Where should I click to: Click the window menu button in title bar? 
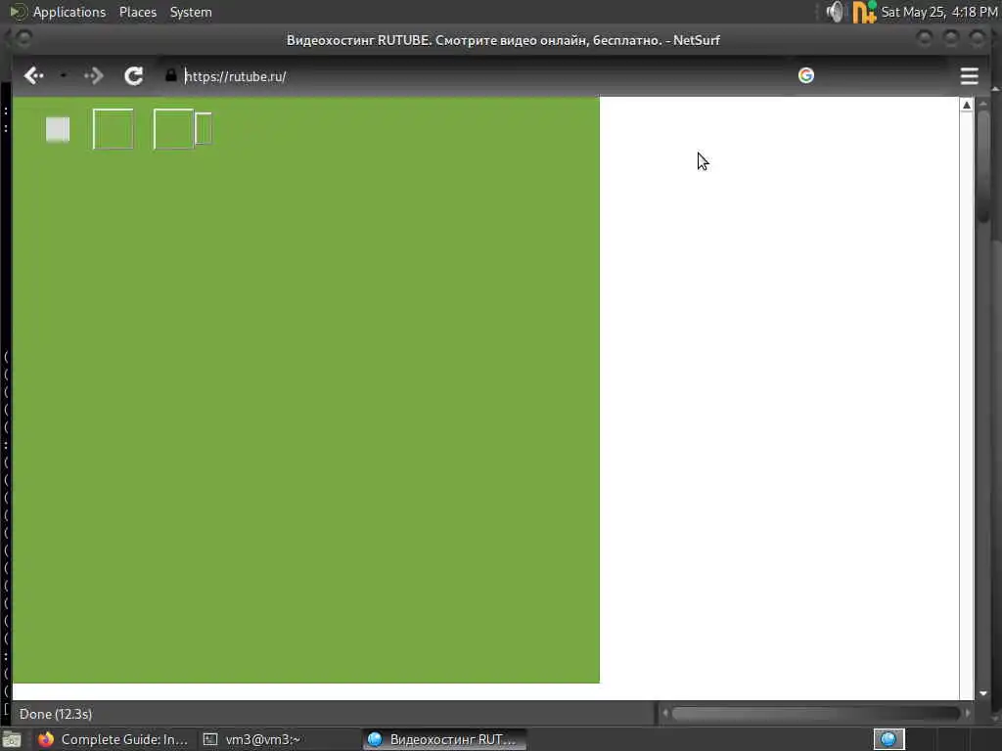click(x=23, y=39)
